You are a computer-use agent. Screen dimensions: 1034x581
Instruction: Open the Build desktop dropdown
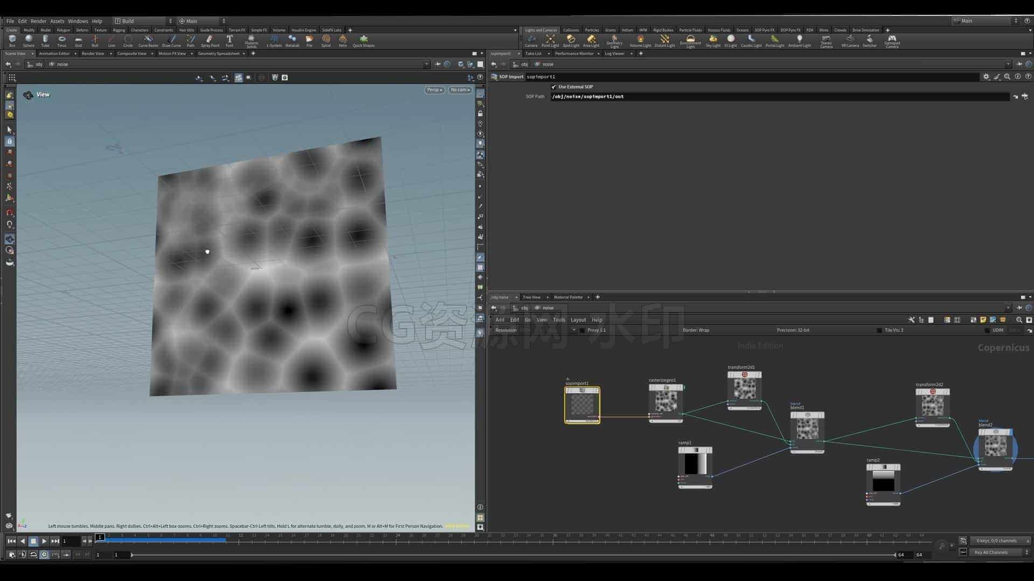144,21
